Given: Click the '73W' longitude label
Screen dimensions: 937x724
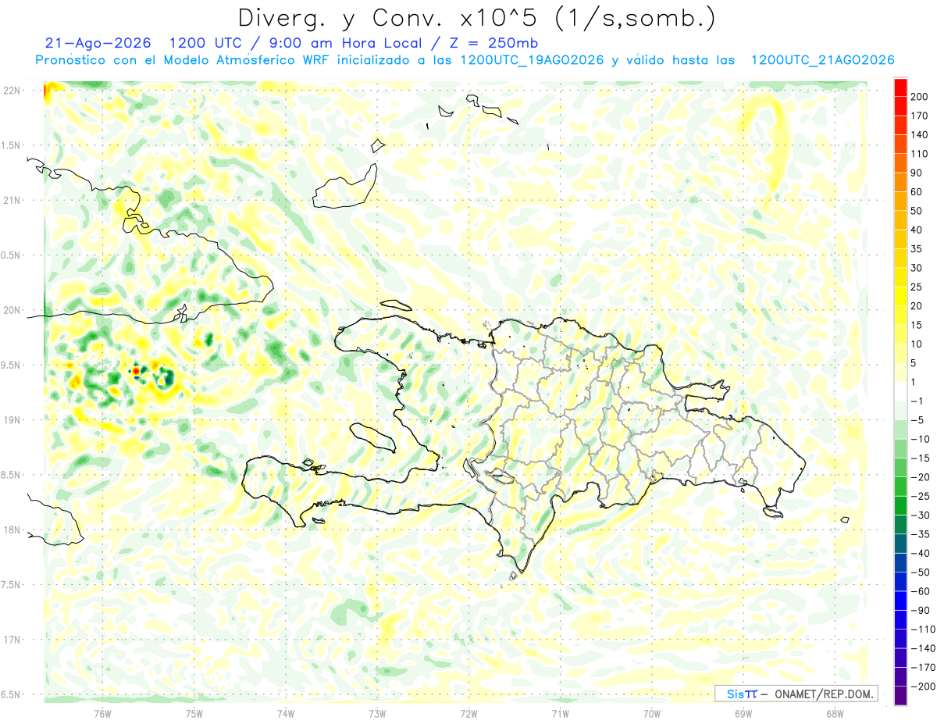Looking at the screenshot, I should 377,714.
